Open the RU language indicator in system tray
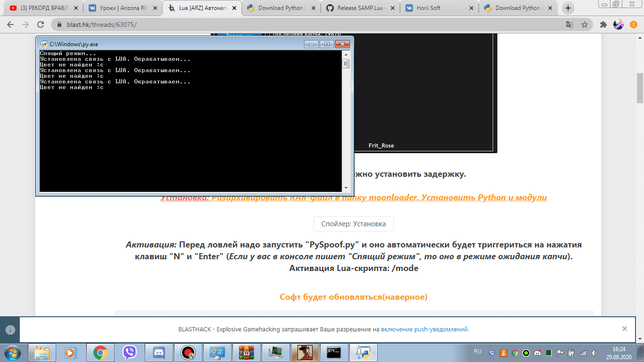 click(x=478, y=352)
